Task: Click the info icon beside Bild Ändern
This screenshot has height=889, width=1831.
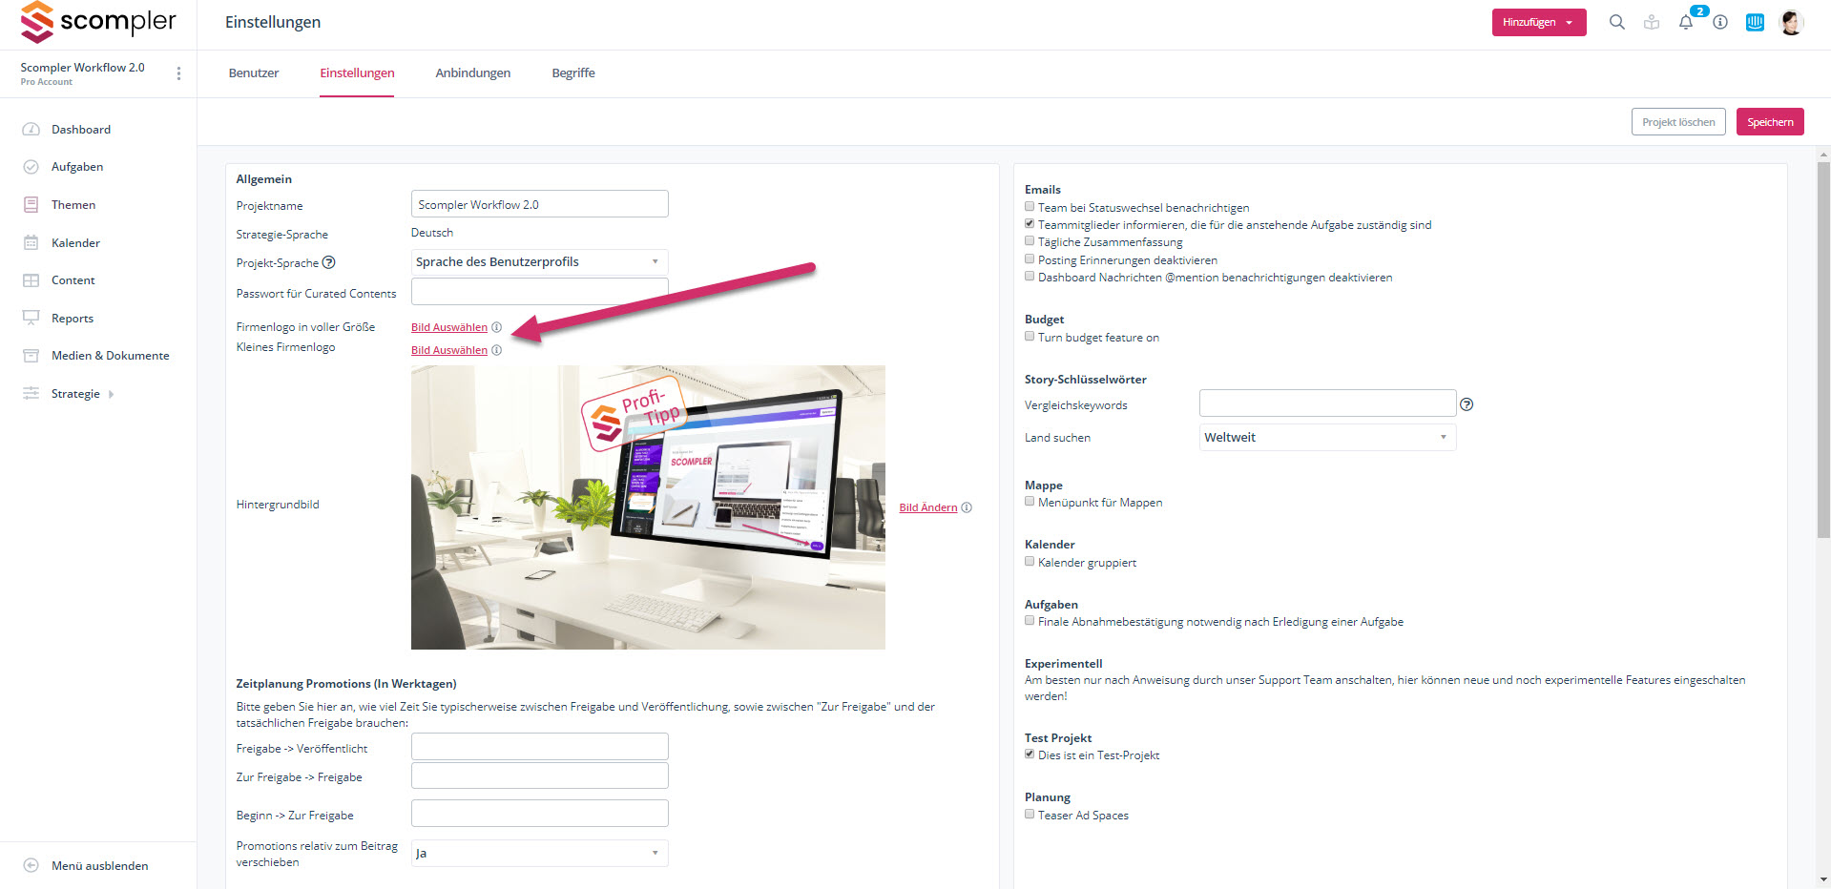Action: point(967,507)
